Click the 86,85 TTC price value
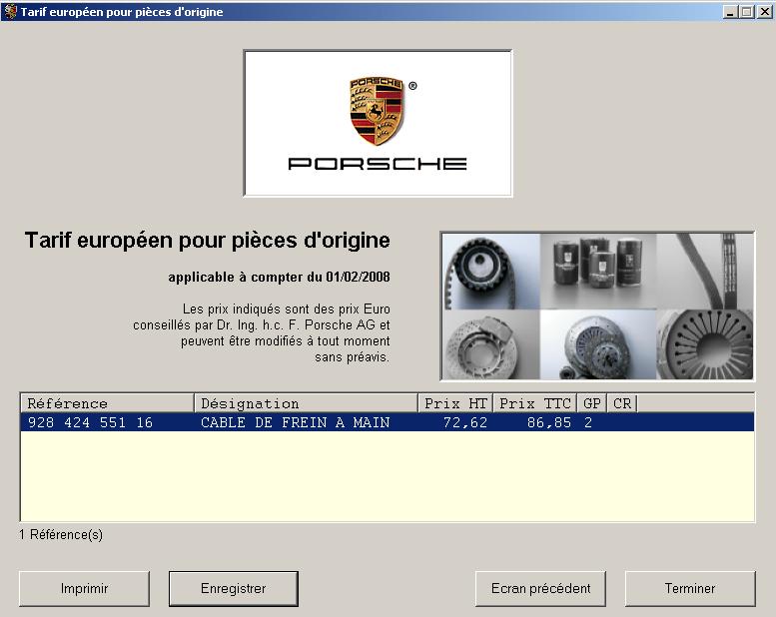This screenshot has height=617, width=776. (549, 422)
